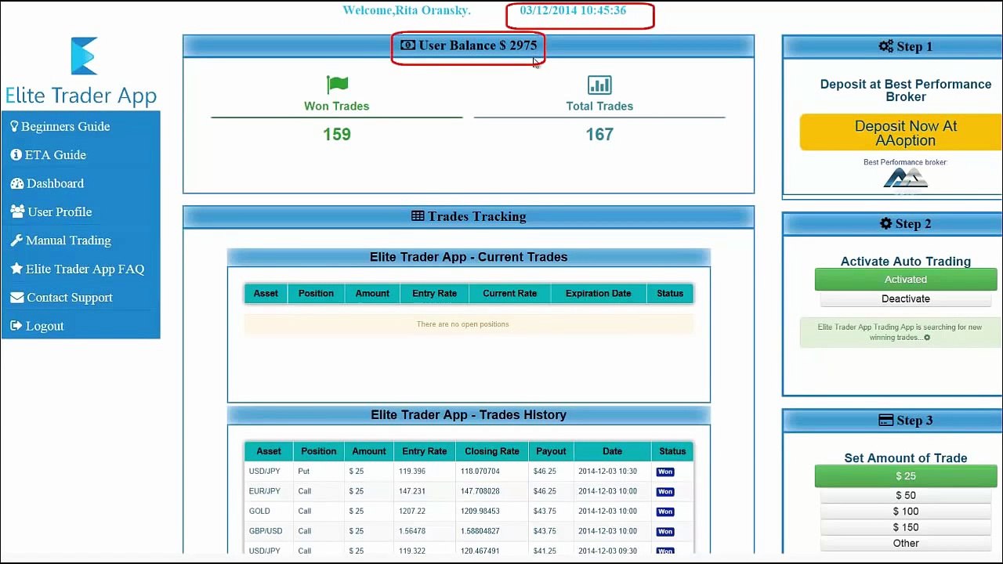The height and width of the screenshot is (564, 1003).
Task: Click 'There are no open positions' message
Action: (x=462, y=324)
